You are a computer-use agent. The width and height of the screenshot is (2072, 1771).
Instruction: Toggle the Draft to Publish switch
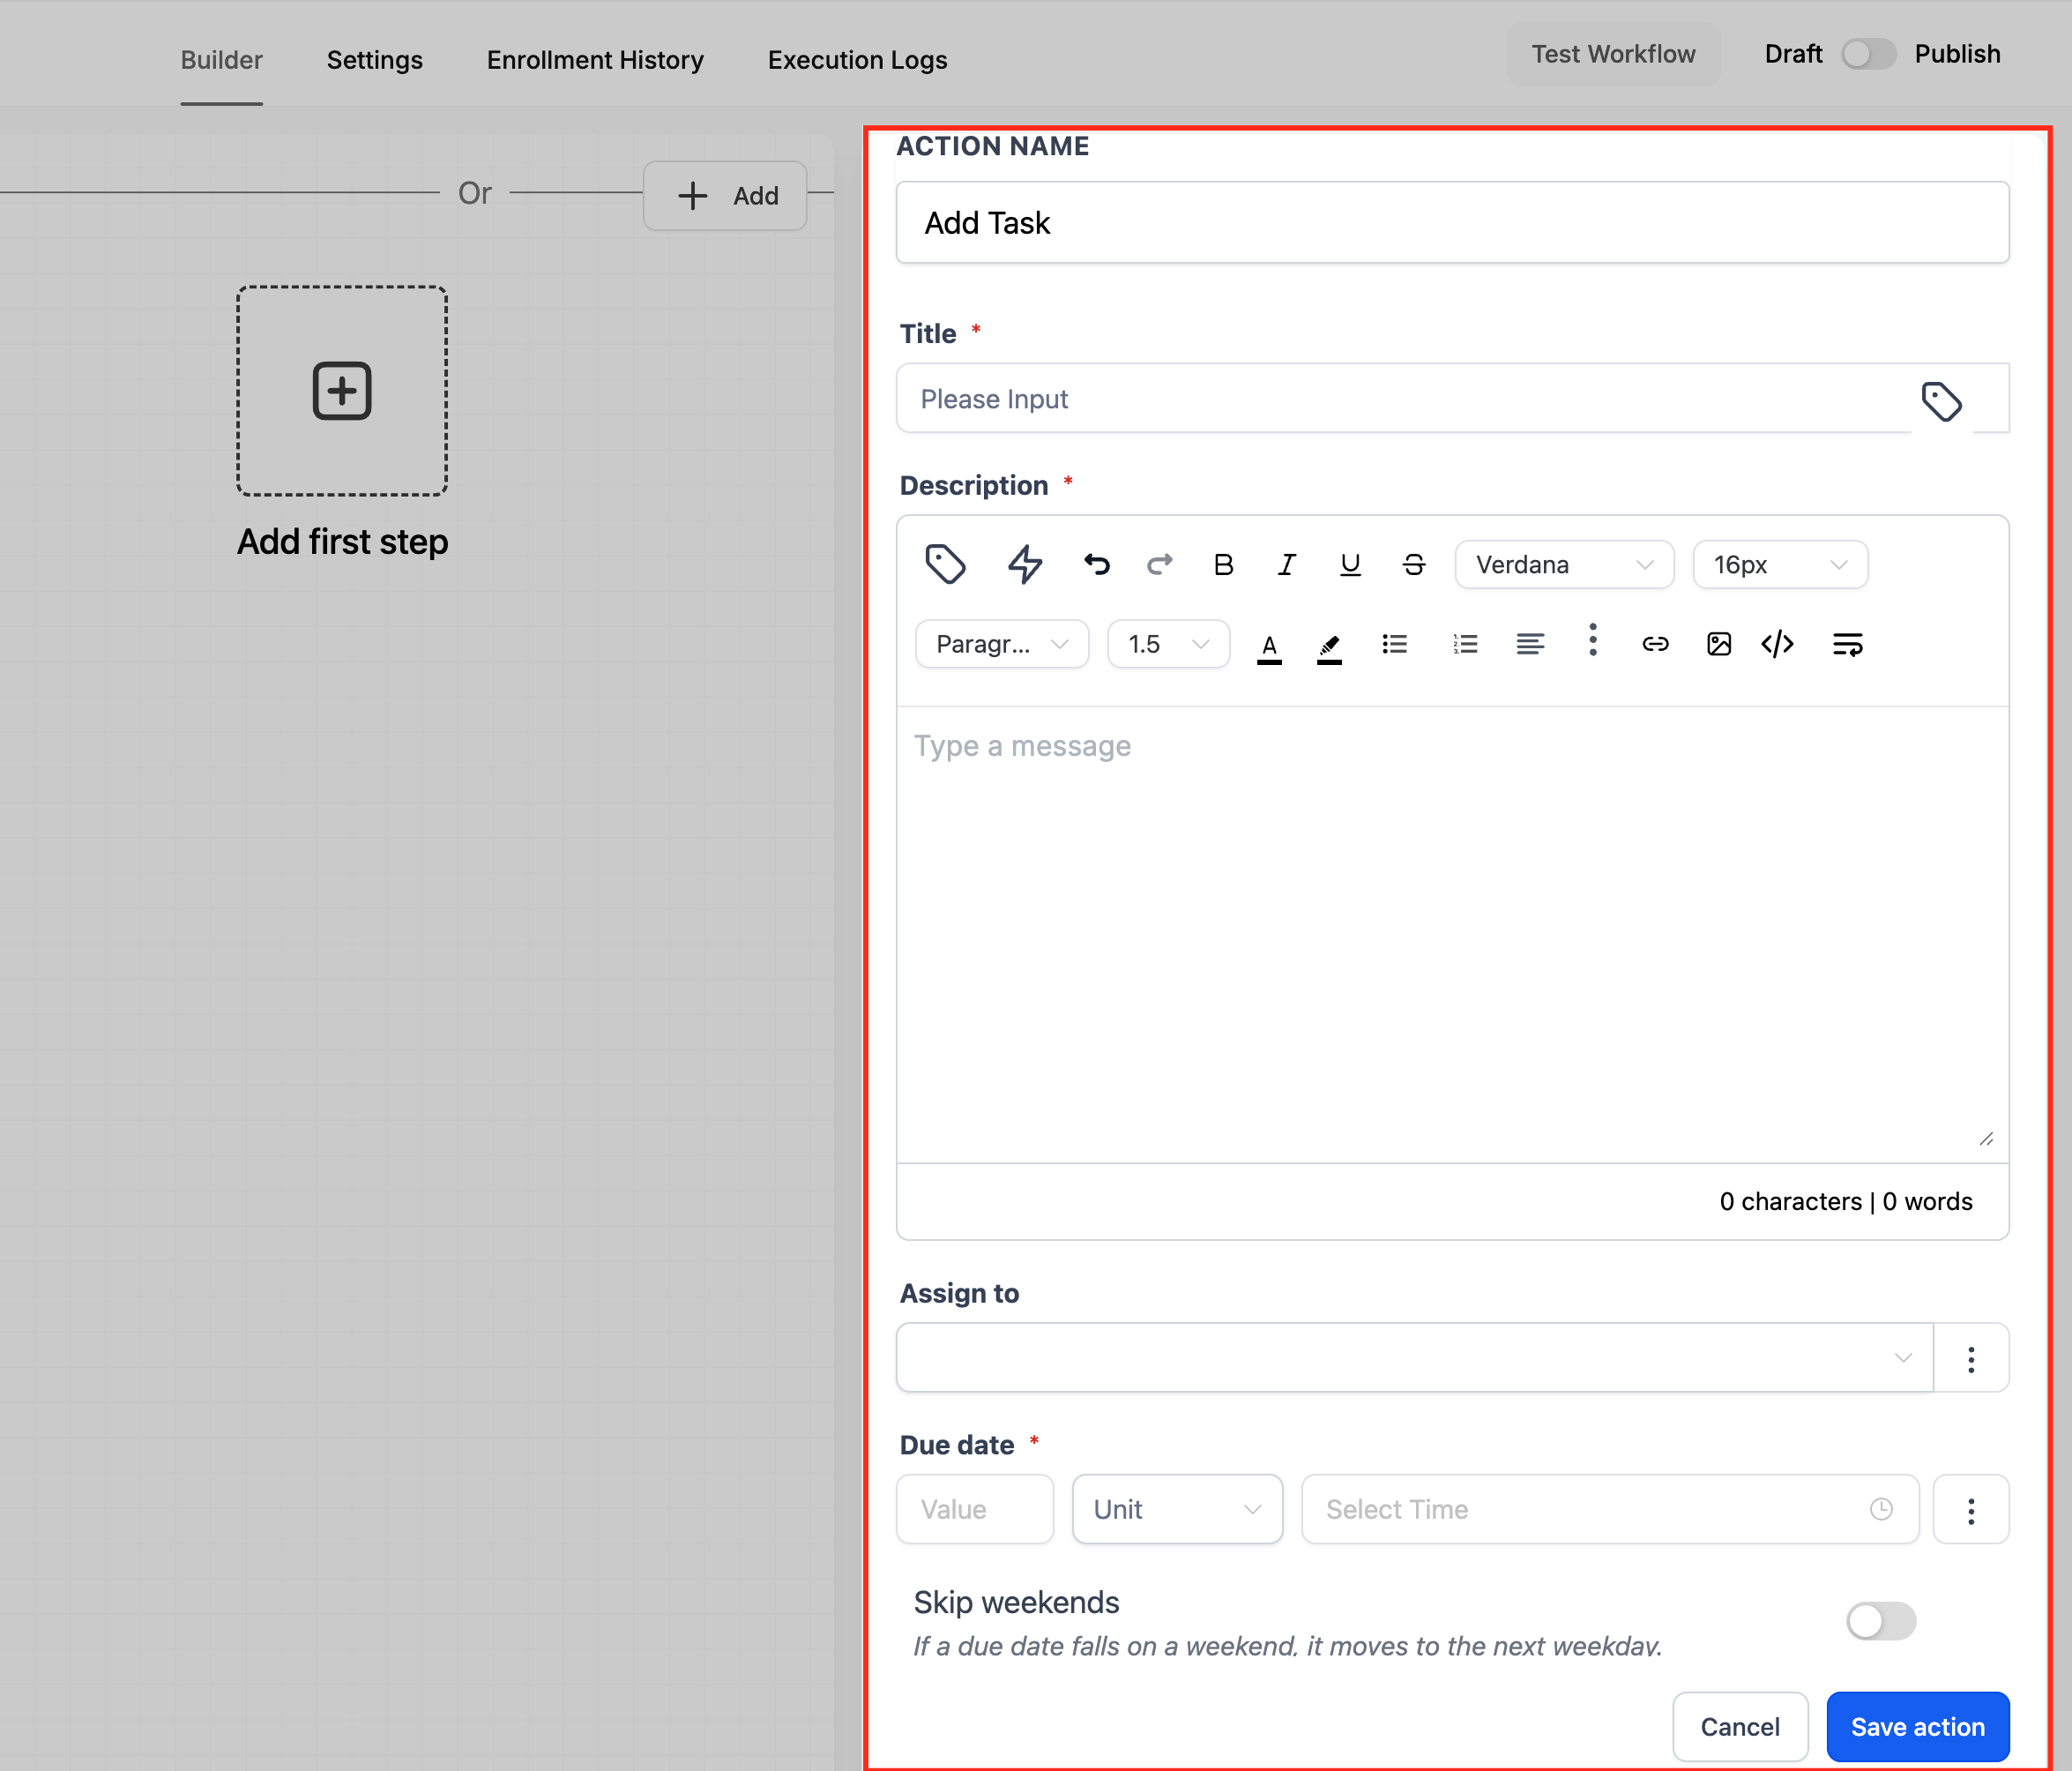(1868, 54)
